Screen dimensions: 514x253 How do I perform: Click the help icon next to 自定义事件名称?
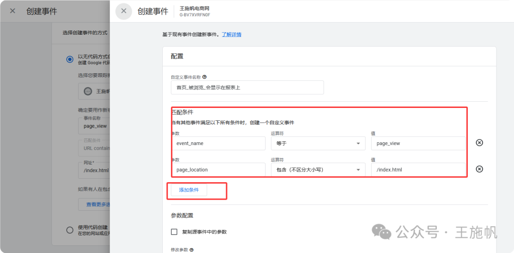coord(205,77)
